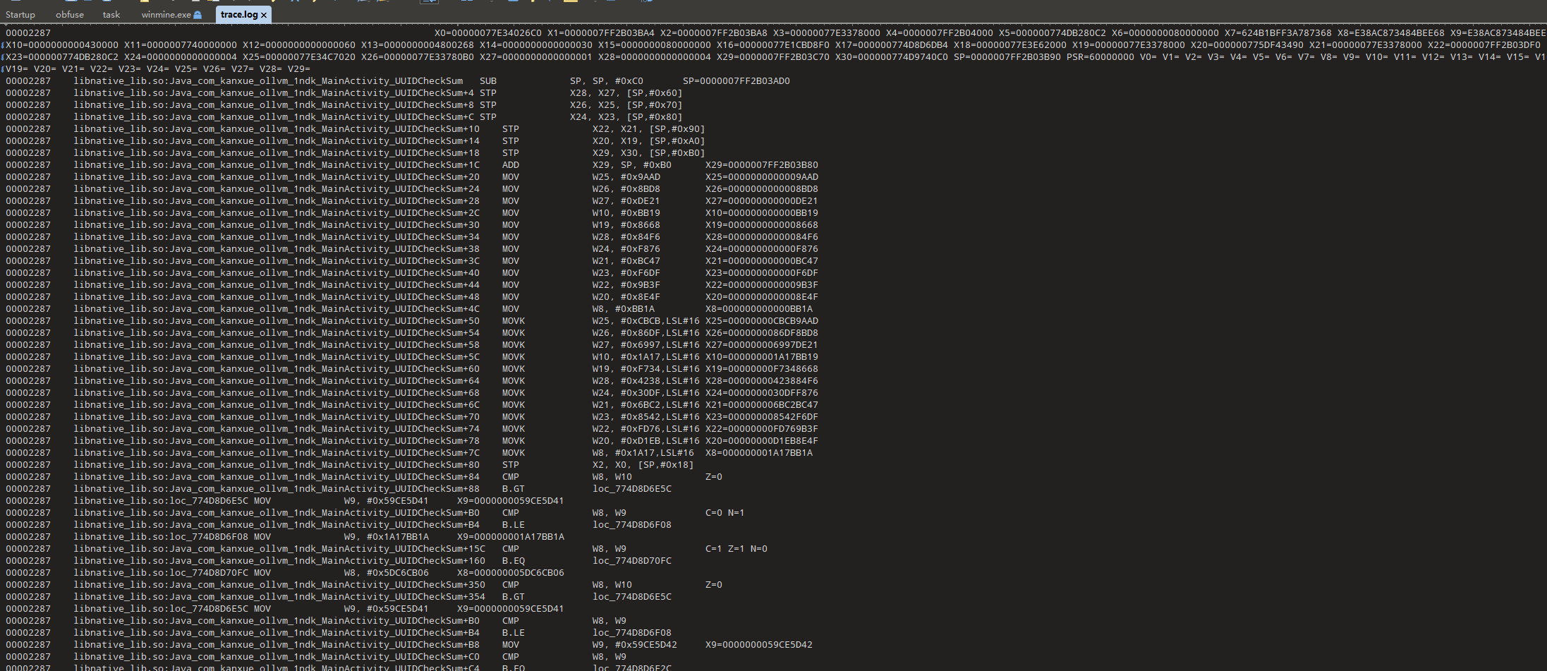Click the UUIDCheckSum+88 B.GT line
The width and height of the screenshot is (1547, 671).
point(339,489)
